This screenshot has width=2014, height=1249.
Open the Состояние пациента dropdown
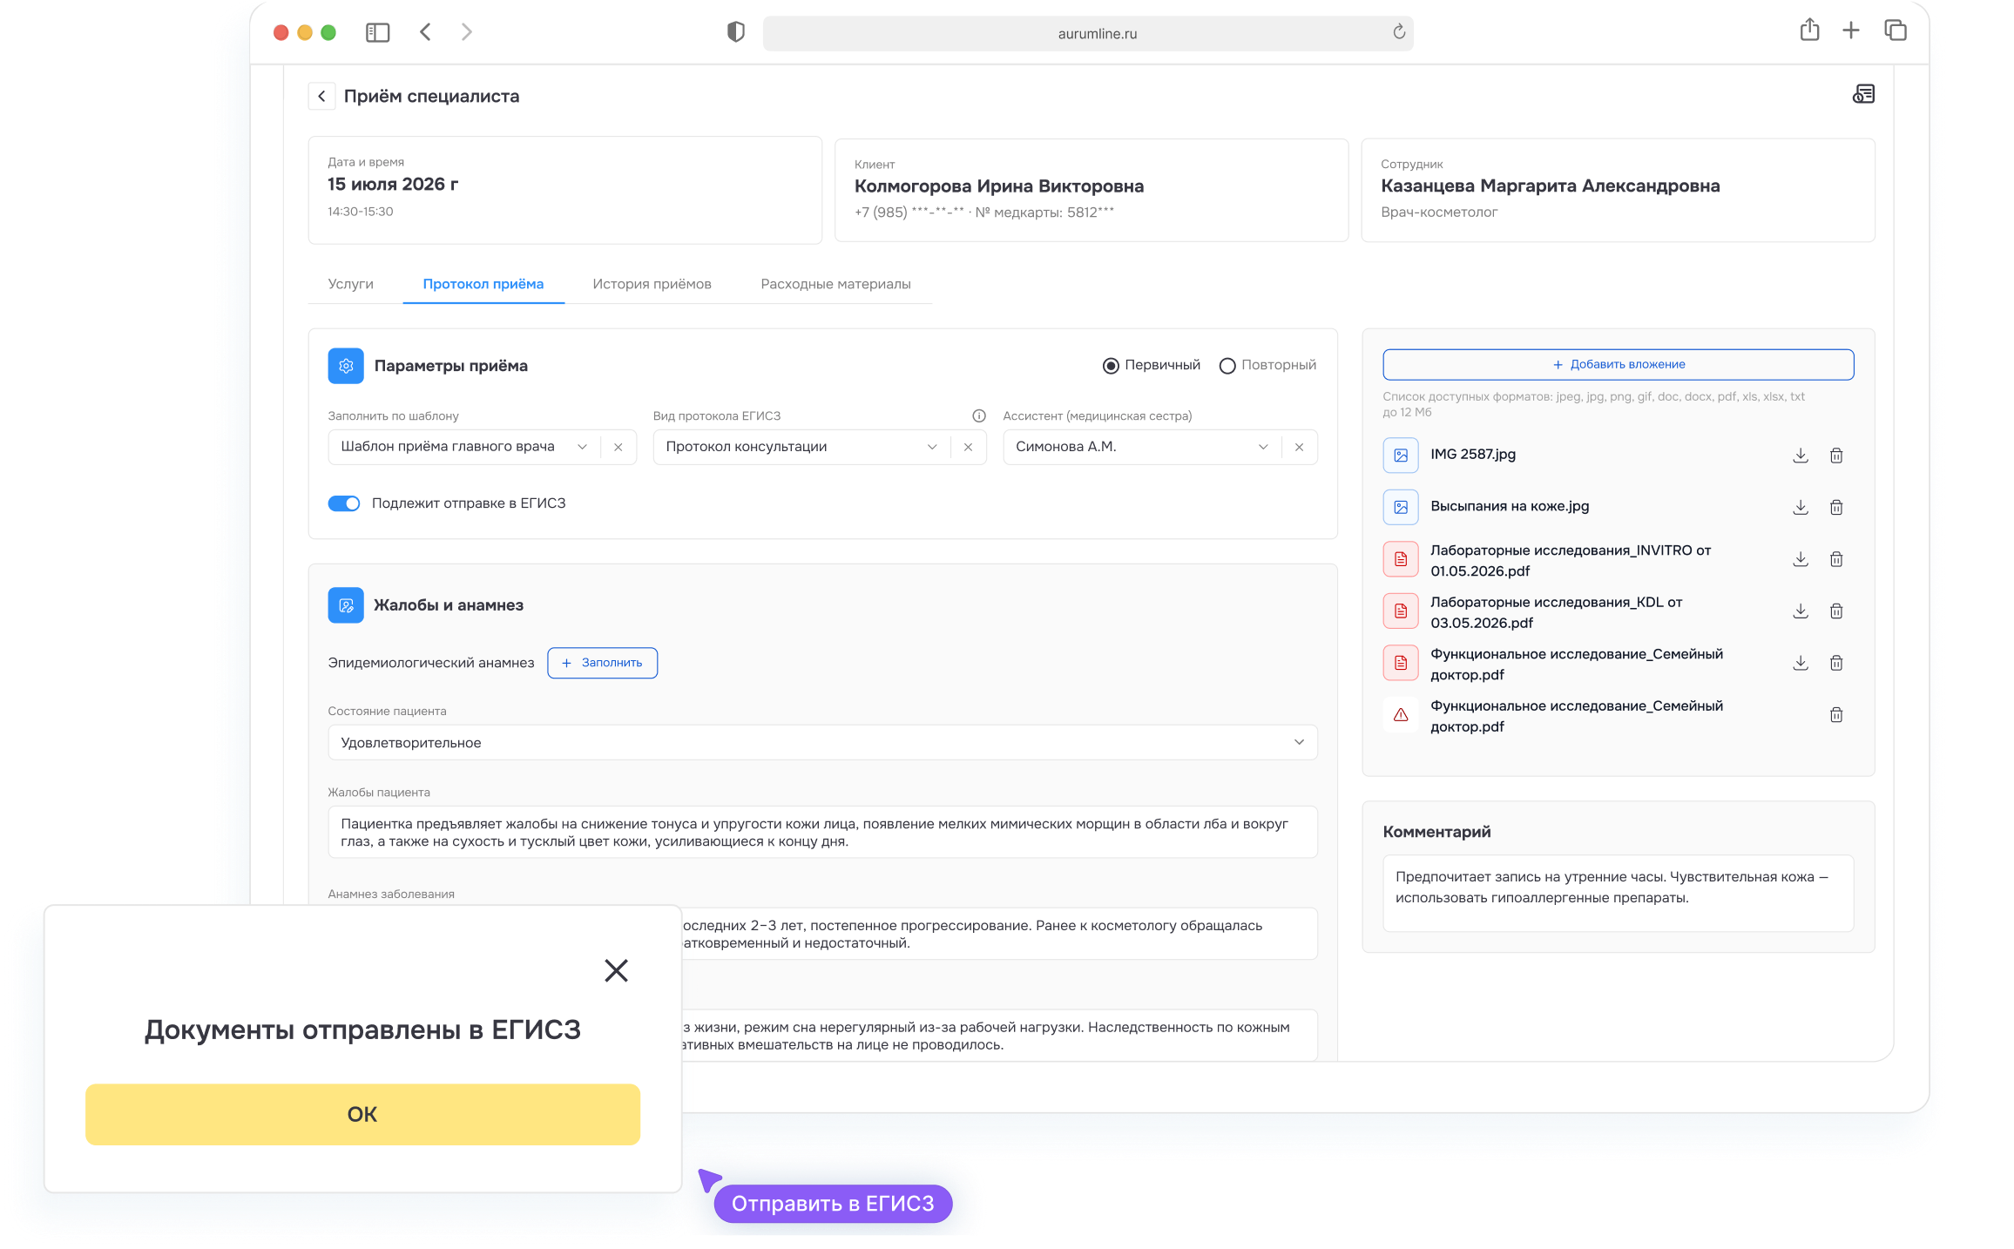pos(822,742)
